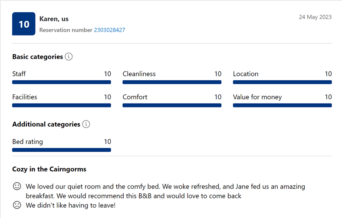
Task: Click the Additional categories heading
Action: (x=46, y=124)
